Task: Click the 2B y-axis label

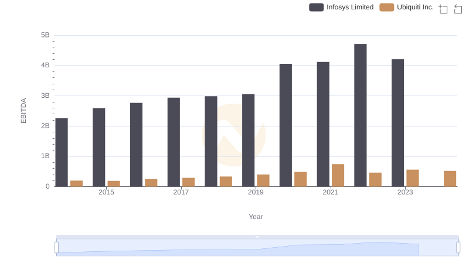Action: click(x=45, y=126)
